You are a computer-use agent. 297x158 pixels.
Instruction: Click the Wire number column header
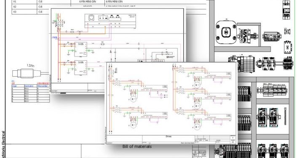(x=43, y=86)
